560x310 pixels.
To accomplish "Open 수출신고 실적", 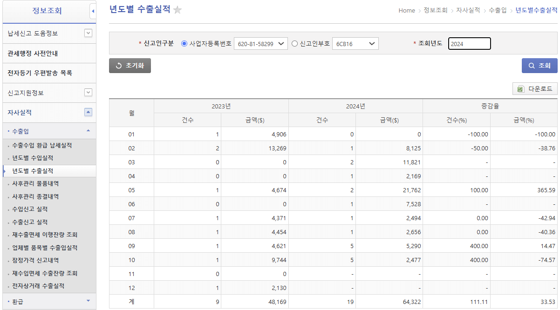I will coord(30,222).
